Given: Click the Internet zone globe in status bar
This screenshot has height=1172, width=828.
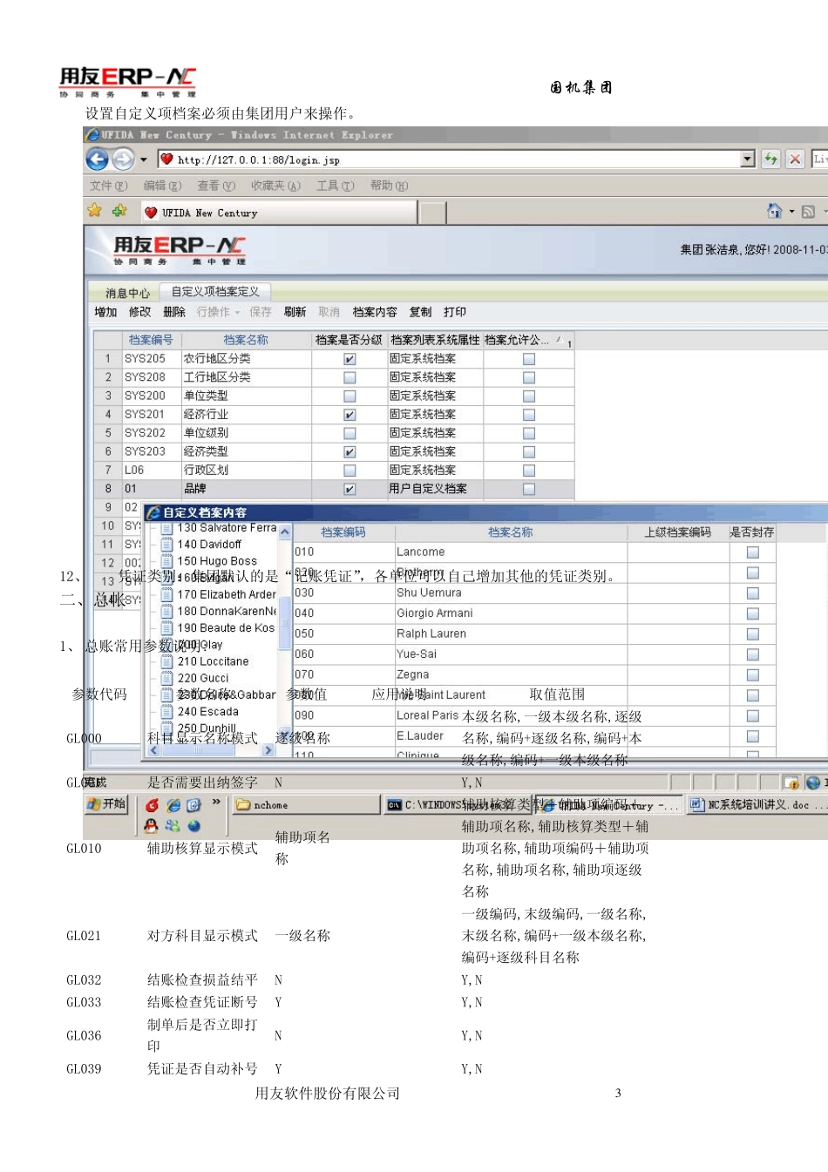Looking at the screenshot, I should (x=813, y=782).
